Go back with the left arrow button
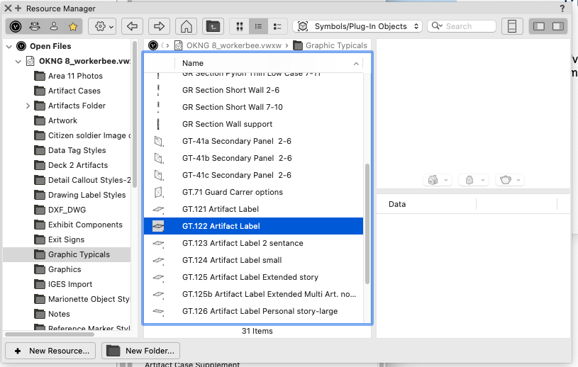This screenshot has height=367, width=578. (x=131, y=26)
